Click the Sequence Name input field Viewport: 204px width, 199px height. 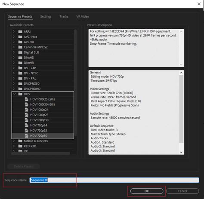[114, 180]
